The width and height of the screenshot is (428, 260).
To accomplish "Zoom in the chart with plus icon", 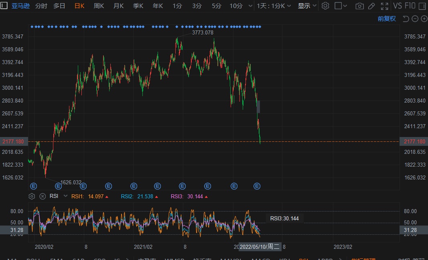I will pyautogui.click(x=424, y=19).
